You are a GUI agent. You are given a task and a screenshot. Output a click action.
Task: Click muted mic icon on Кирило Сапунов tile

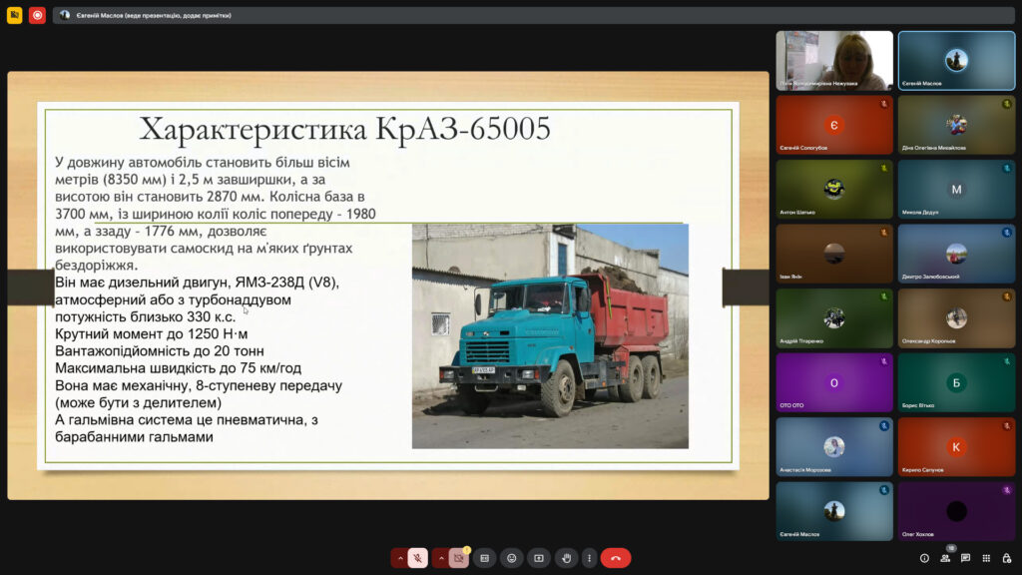click(1007, 425)
